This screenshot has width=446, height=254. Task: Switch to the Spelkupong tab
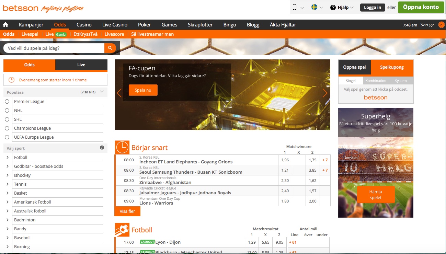click(392, 67)
